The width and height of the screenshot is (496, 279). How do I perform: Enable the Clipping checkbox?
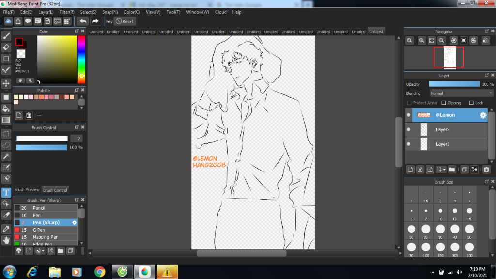(443, 103)
